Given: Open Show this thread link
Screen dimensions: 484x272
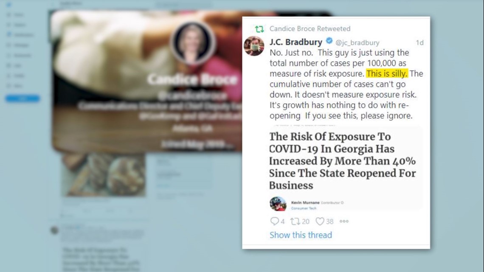Looking at the screenshot, I should click(x=301, y=235).
